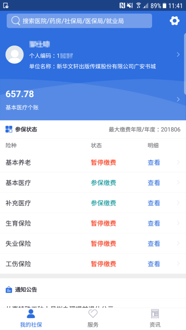Open the 工伤保险 row chevron
This screenshot has width=186, height=330.
tap(178, 264)
